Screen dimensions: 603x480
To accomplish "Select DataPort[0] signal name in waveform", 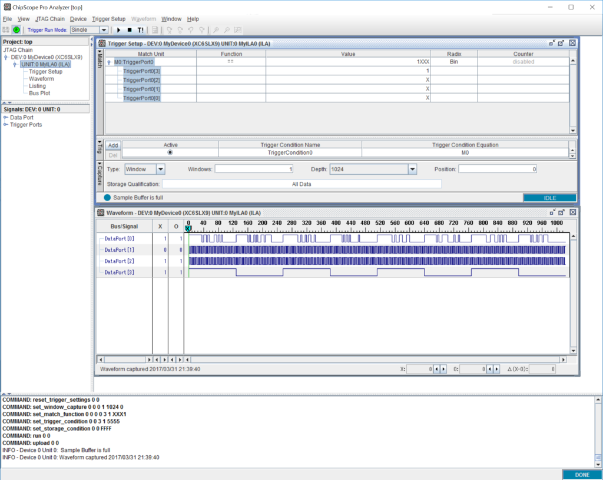I will pos(119,238).
